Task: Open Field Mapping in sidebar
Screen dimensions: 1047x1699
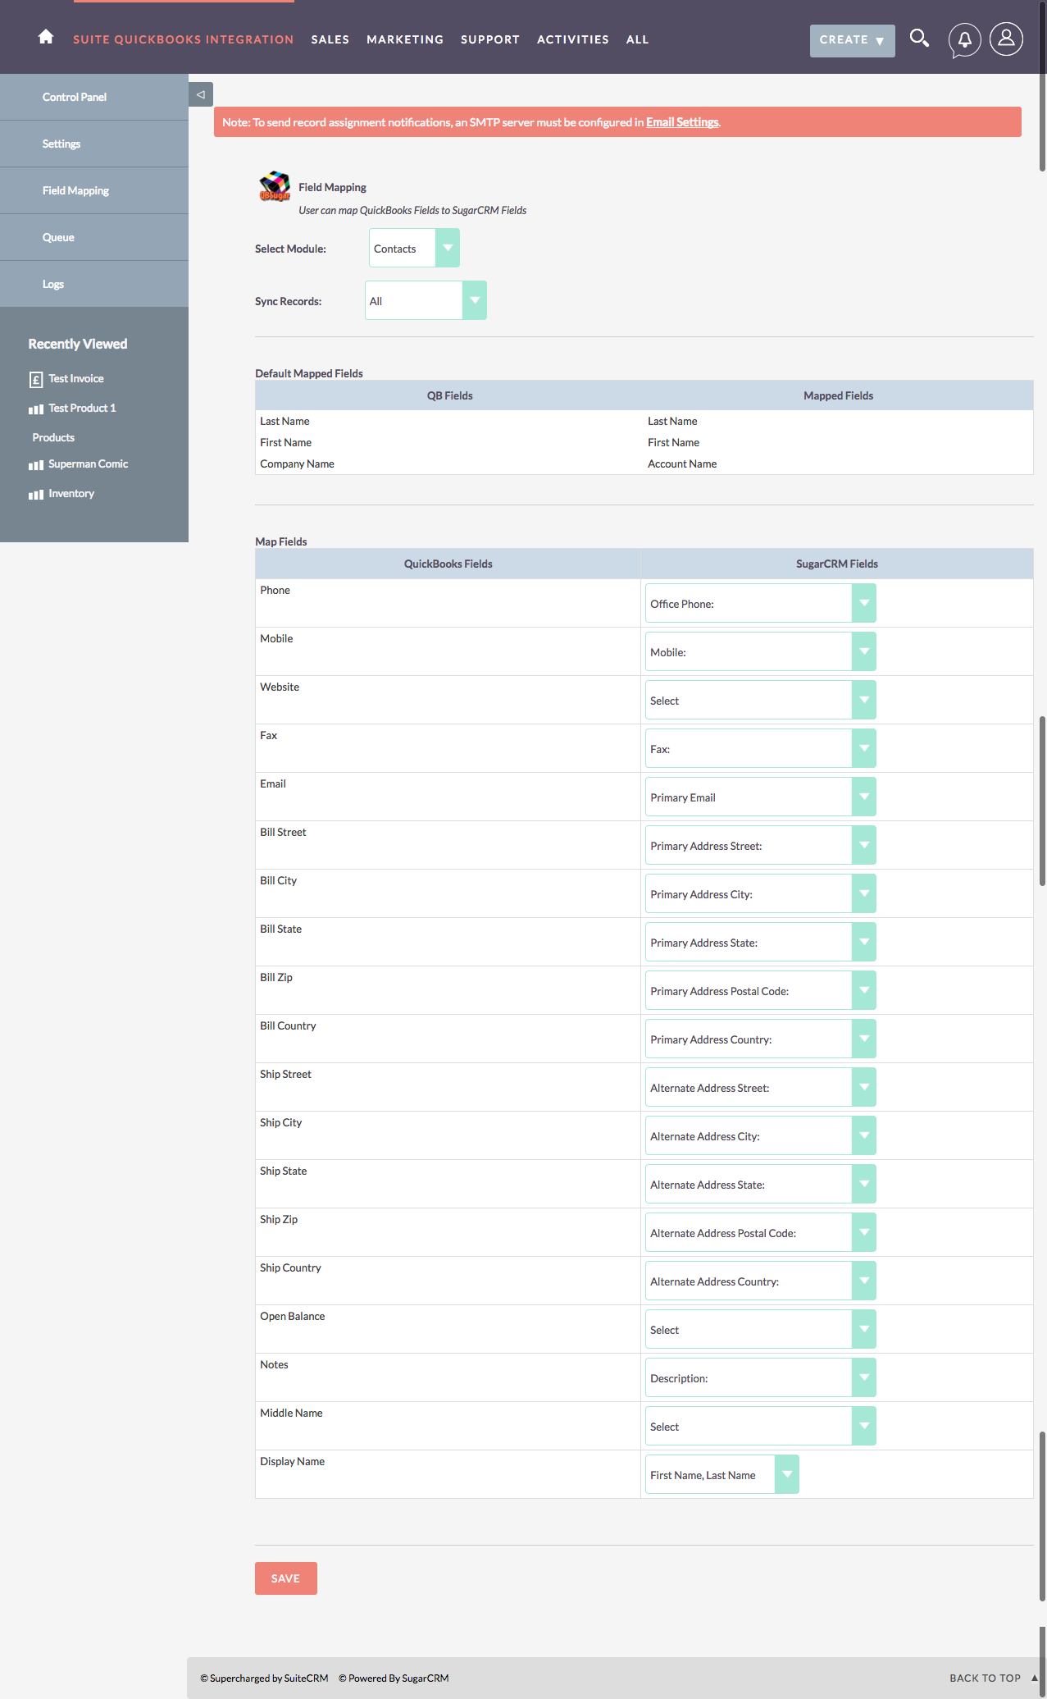Action: tap(94, 190)
